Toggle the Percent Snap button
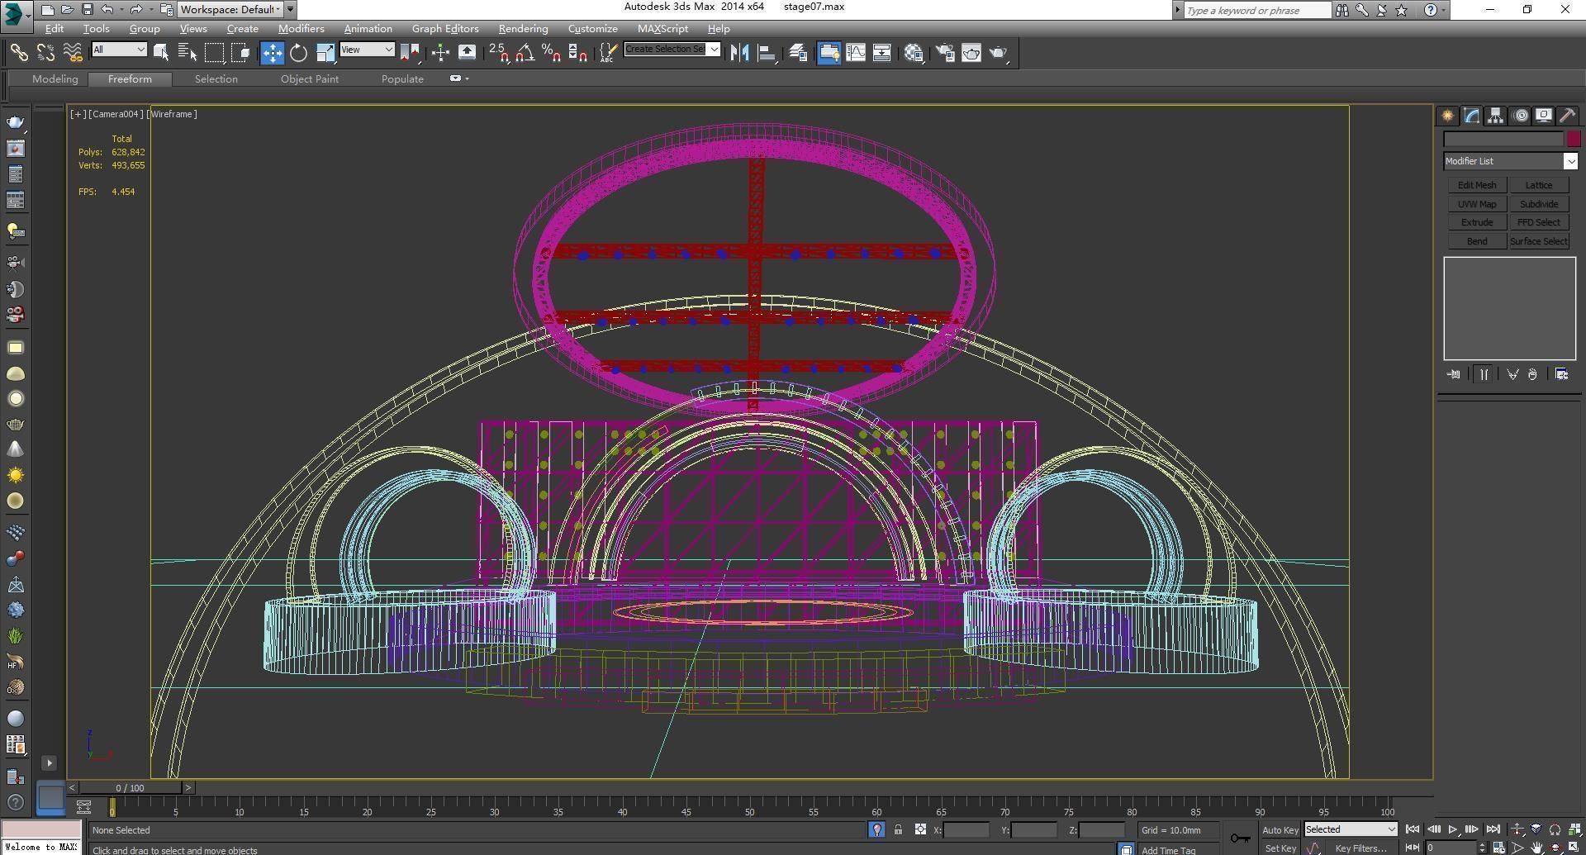The width and height of the screenshot is (1586, 855). tap(551, 53)
